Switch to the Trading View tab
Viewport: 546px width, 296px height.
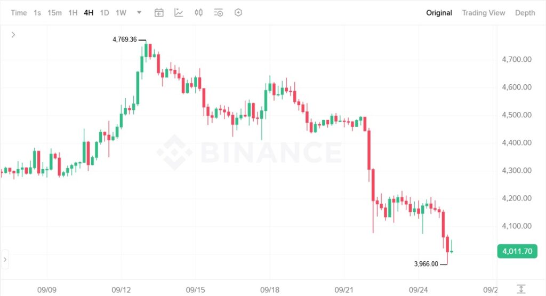click(483, 13)
